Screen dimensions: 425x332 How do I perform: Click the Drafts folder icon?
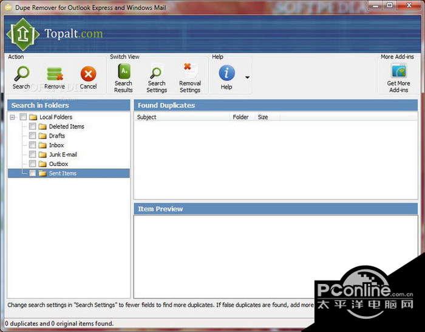[42, 136]
